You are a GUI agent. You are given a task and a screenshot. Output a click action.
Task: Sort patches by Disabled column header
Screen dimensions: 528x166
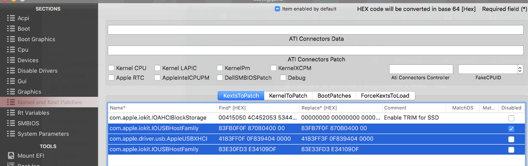pyautogui.click(x=511, y=108)
